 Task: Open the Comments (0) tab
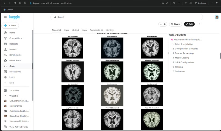(97, 30)
